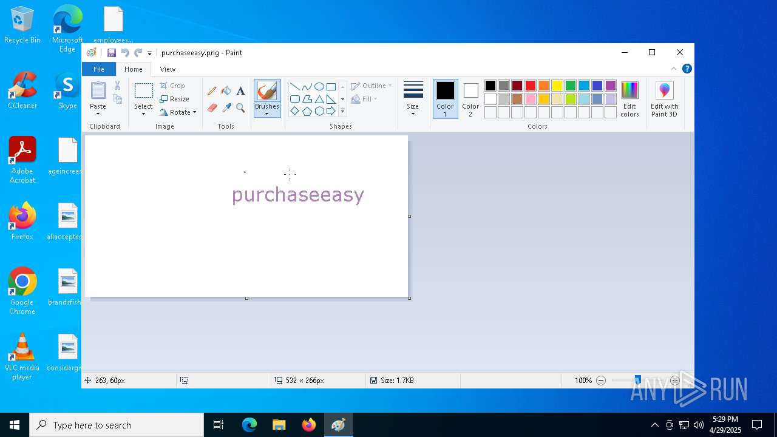
Task: Open Customize Quick Access Toolbar dropdown
Action: click(x=149, y=53)
